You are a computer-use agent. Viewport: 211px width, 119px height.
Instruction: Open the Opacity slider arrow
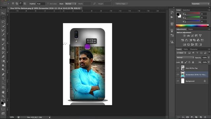tap(209, 58)
